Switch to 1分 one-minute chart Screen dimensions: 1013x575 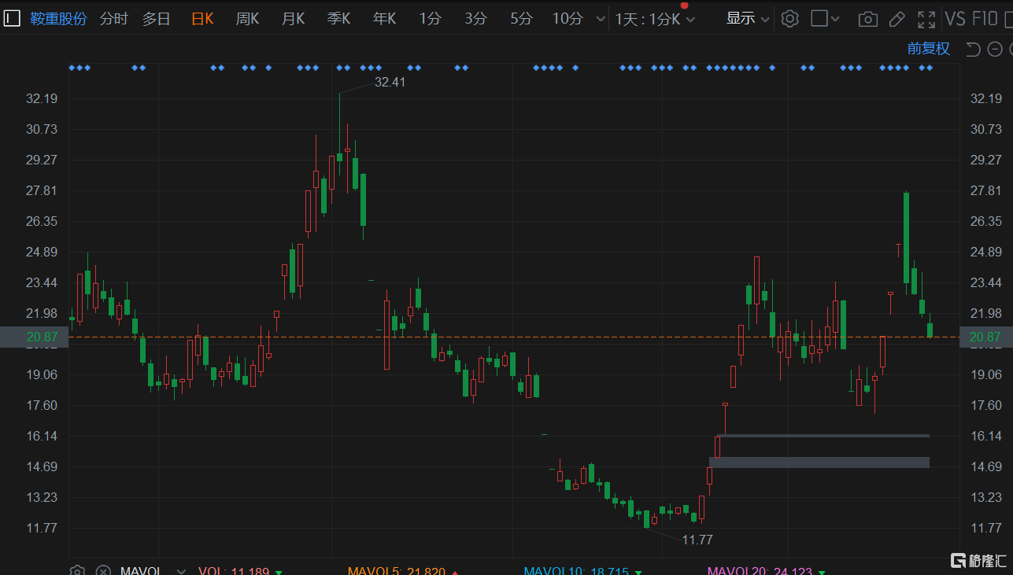(430, 19)
